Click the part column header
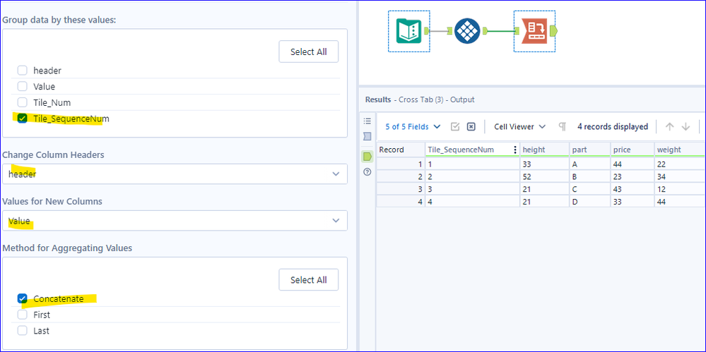The width and height of the screenshot is (706, 352). pyautogui.click(x=590, y=150)
